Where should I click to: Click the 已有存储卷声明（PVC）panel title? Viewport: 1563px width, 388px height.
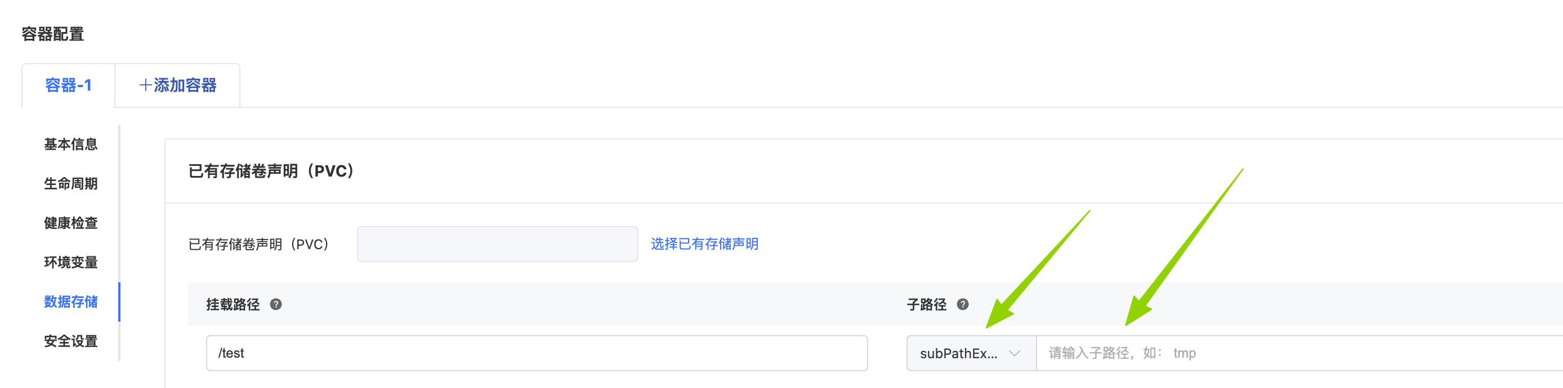[271, 171]
